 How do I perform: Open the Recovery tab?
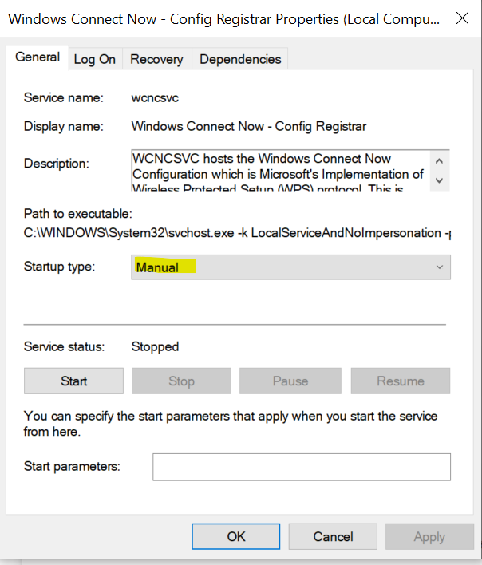point(156,59)
